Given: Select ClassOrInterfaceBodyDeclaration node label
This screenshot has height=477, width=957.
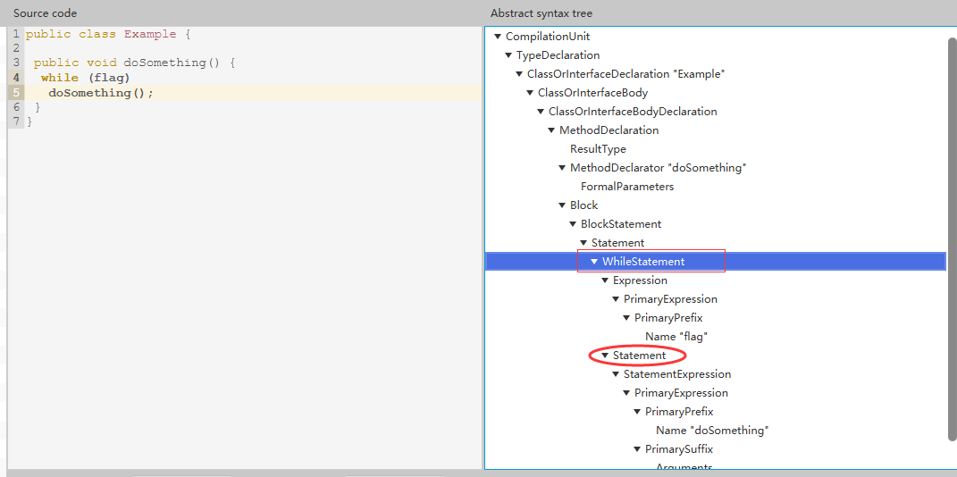Looking at the screenshot, I should point(633,112).
